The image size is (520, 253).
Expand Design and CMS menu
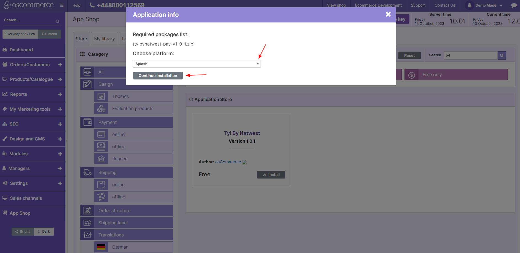[x=60, y=139]
